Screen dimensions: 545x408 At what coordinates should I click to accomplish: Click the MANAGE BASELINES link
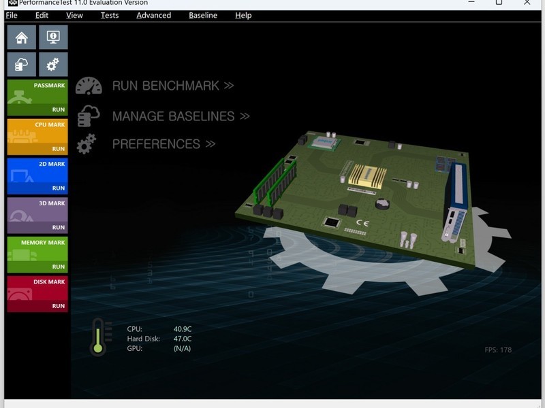pyautogui.click(x=181, y=116)
